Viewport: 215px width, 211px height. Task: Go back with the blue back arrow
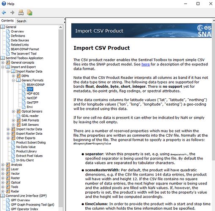tap(4, 13)
